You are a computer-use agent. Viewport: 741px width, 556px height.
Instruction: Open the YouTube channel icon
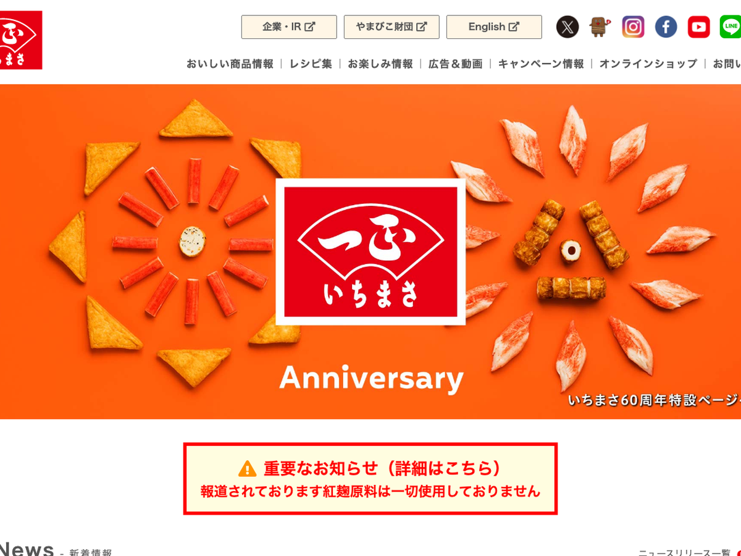pyautogui.click(x=699, y=27)
